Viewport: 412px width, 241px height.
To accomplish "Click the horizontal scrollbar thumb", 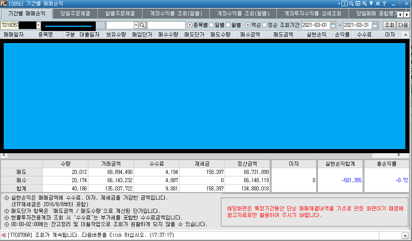I will 190,155.
